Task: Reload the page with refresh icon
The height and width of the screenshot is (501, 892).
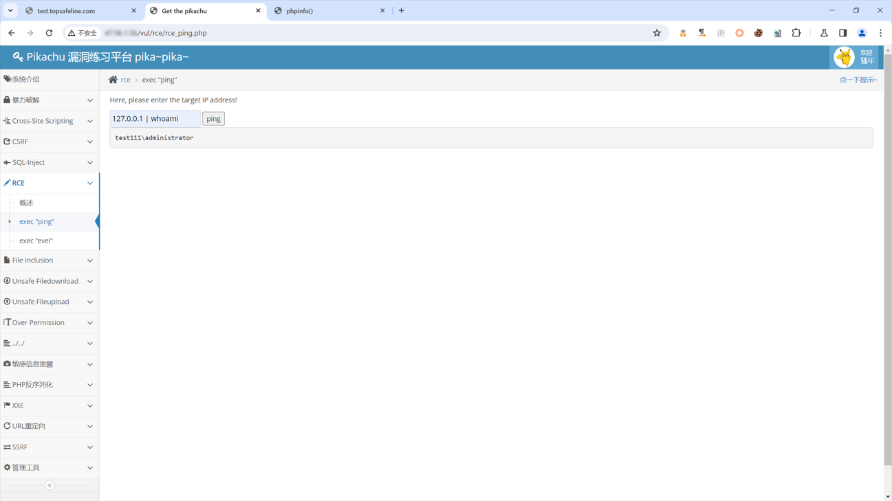Action: (49, 33)
